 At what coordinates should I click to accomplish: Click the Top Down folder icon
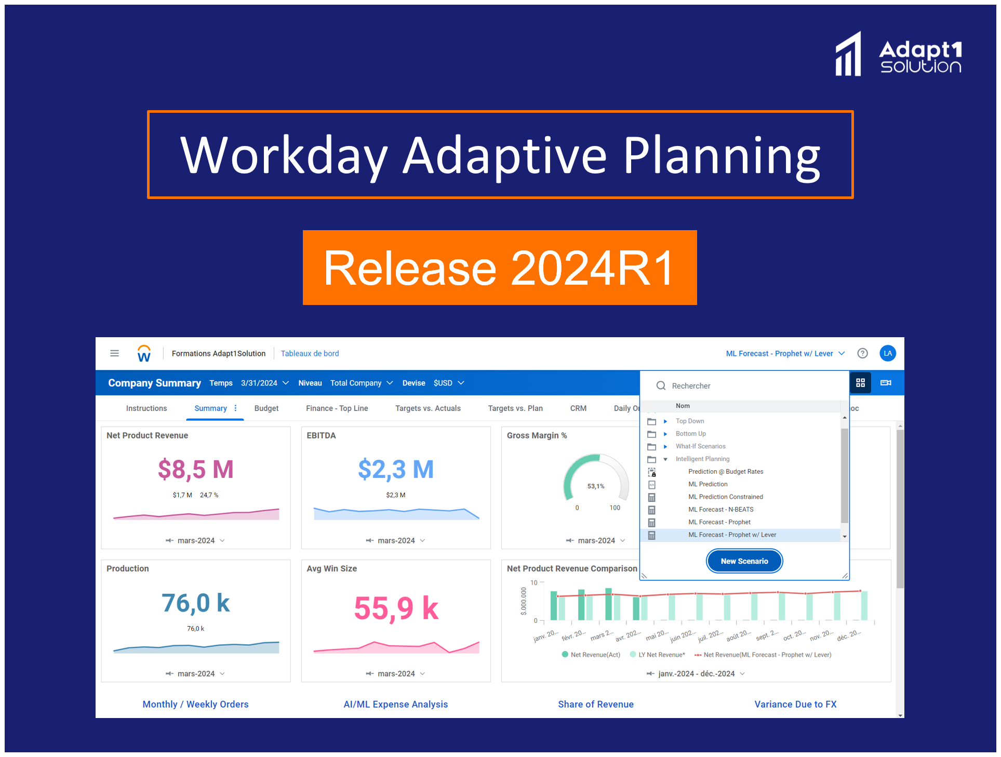pos(651,421)
